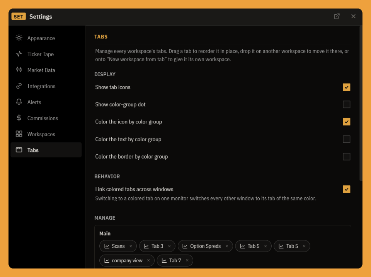This screenshot has width=371, height=277.
Task: Disable Show tab icons checkbox
Action: click(346, 87)
